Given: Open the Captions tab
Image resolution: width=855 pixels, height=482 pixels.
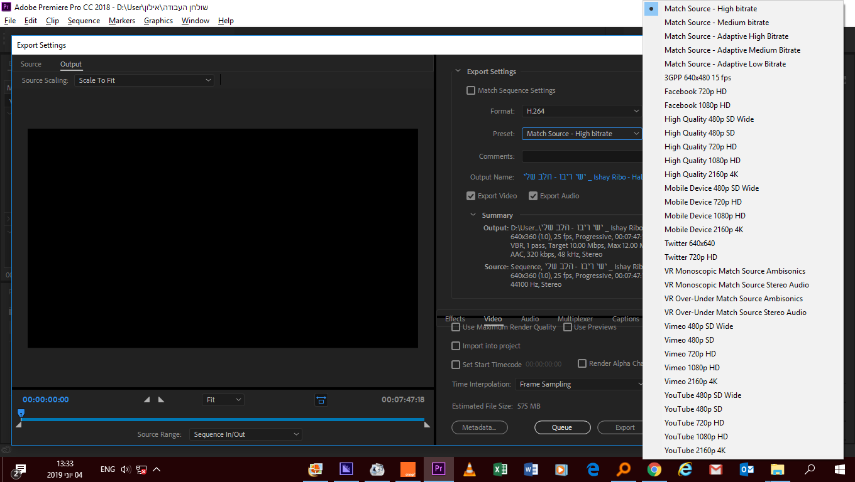Looking at the screenshot, I should click(x=626, y=319).
